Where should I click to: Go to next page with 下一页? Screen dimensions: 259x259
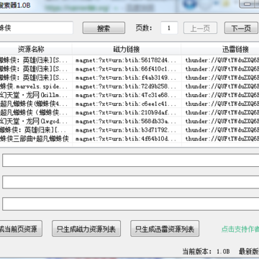pos(241,28)
